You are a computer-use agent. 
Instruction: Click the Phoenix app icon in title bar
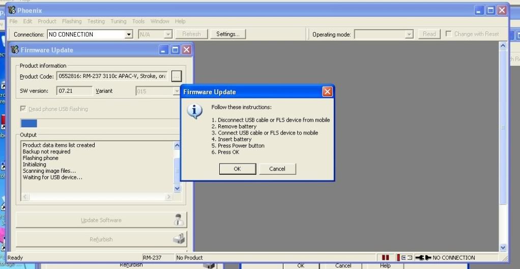coord(12,10)
